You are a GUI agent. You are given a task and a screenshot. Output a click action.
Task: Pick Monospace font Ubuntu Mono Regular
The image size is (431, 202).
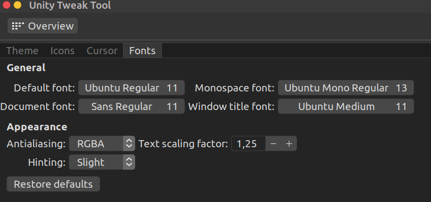[346, 88]
